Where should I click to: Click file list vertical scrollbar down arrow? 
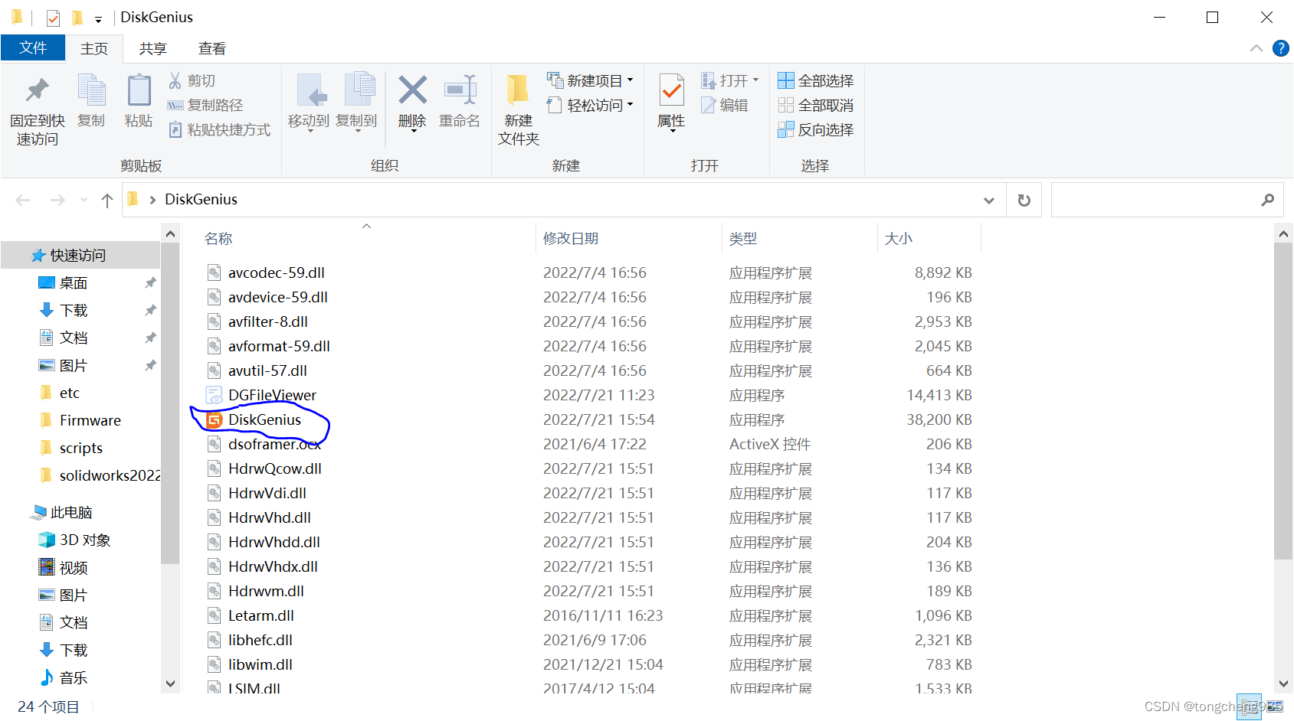[1283, 683]
